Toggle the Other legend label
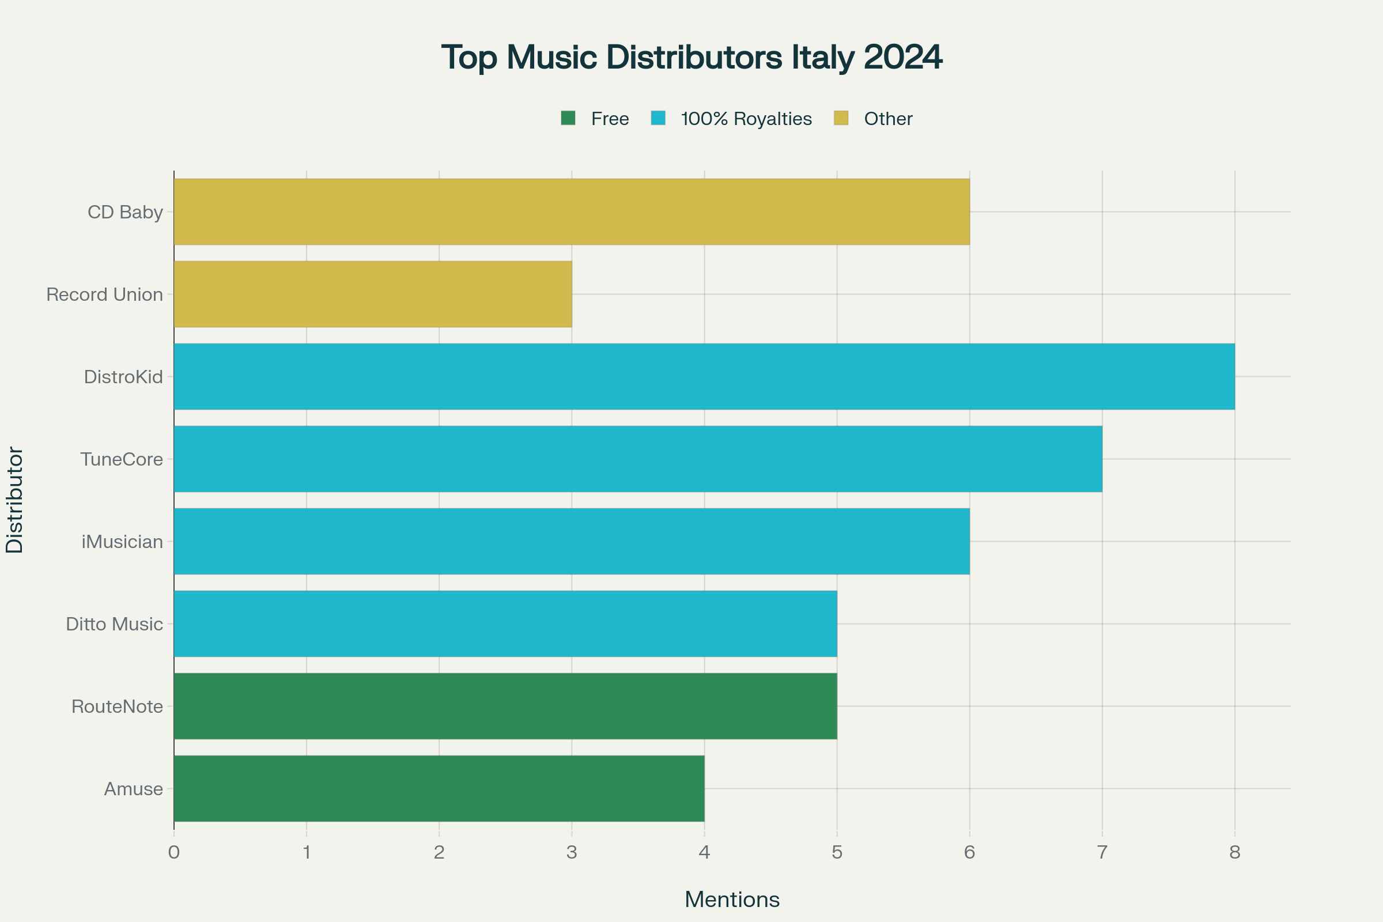Screen dimensions: 1383x922 pos(888,119)
